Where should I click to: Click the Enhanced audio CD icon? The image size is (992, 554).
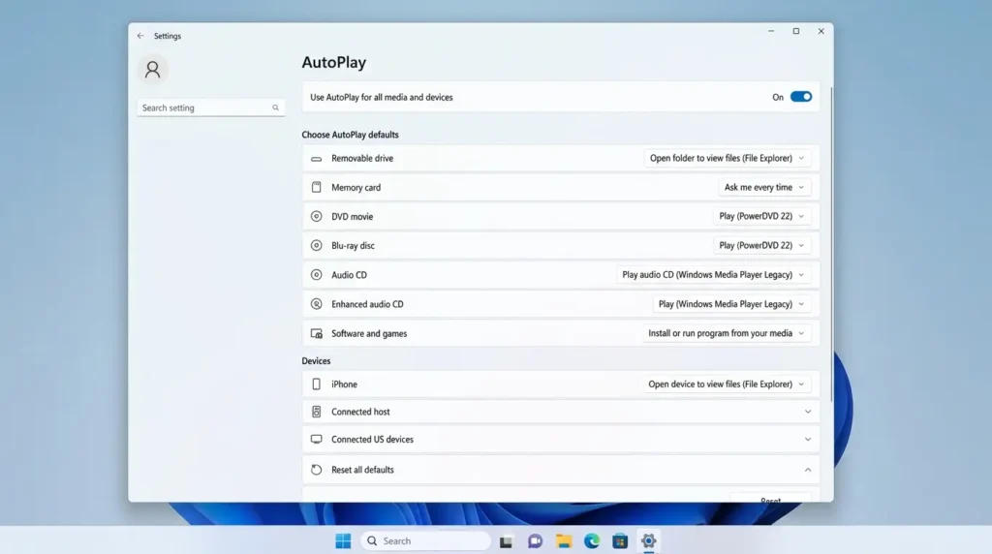point(317,304)
